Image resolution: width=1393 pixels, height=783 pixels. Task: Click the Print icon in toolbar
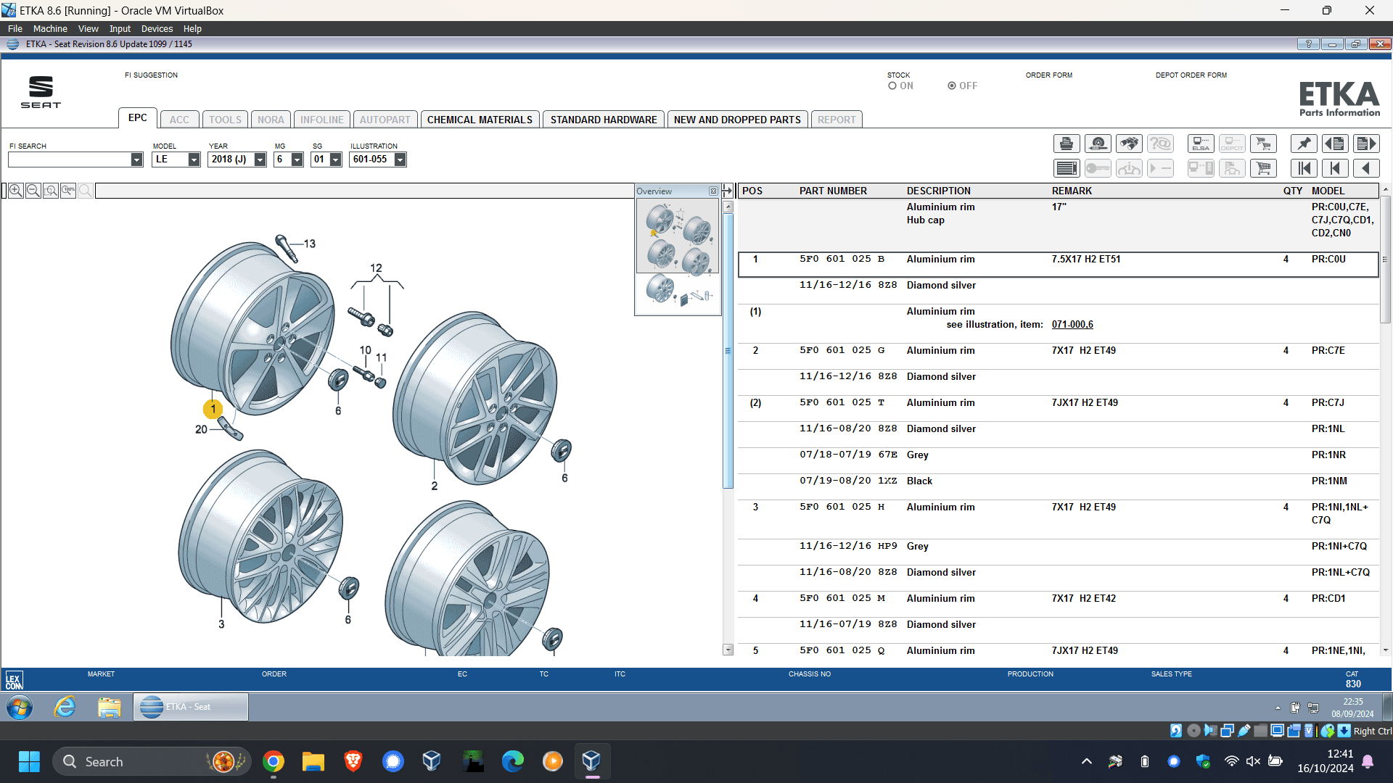click(1067, 144)
